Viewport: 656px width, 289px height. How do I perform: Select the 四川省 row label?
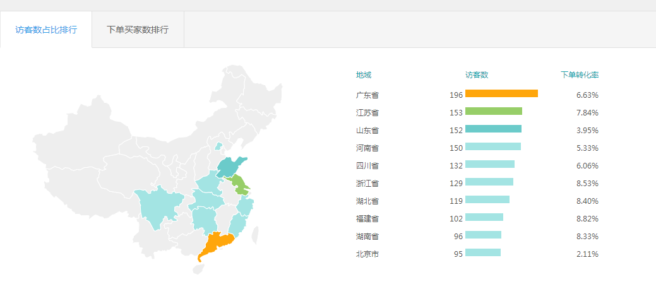point(367,165)
